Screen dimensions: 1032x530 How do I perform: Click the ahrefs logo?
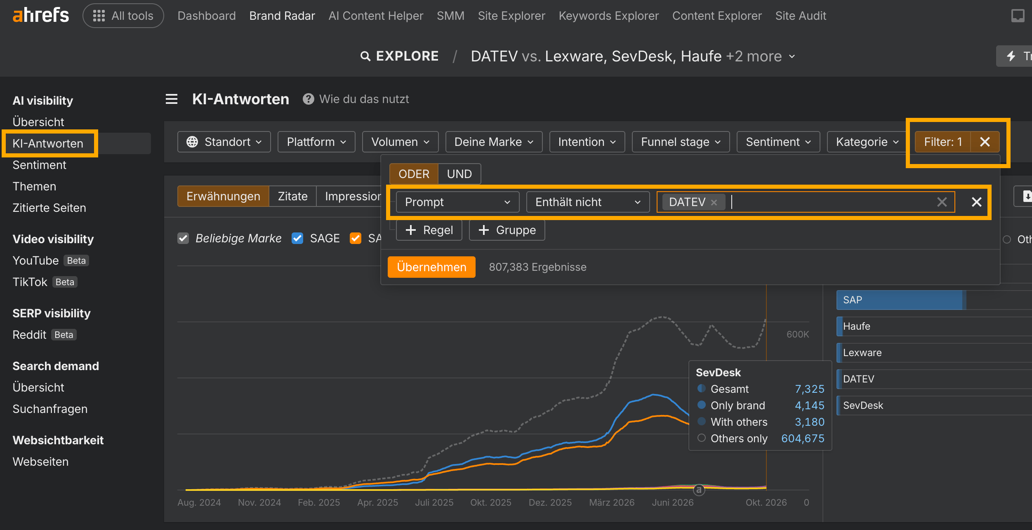(41, 15)
